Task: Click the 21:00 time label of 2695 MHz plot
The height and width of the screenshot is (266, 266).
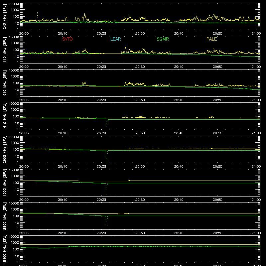Action: (256, 167)
